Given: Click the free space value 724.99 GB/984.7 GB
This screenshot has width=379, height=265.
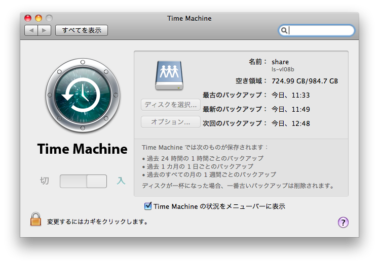Looking at the screenshot, I should (305, 81).
